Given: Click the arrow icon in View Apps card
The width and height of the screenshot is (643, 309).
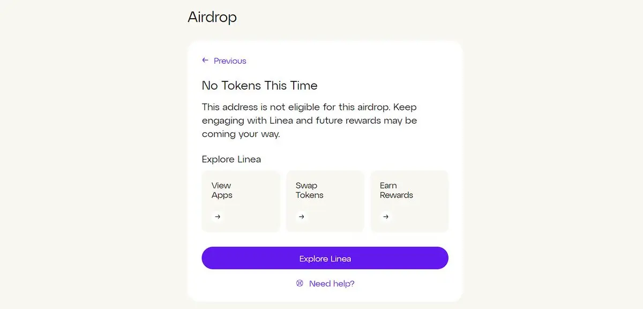Looking at the screenshot, I should 217,217.
